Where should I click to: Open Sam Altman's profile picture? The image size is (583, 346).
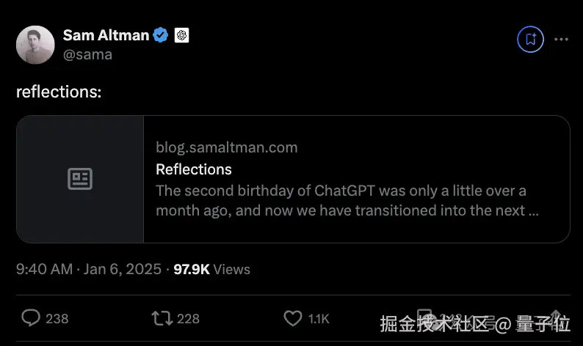click(35, 45)
